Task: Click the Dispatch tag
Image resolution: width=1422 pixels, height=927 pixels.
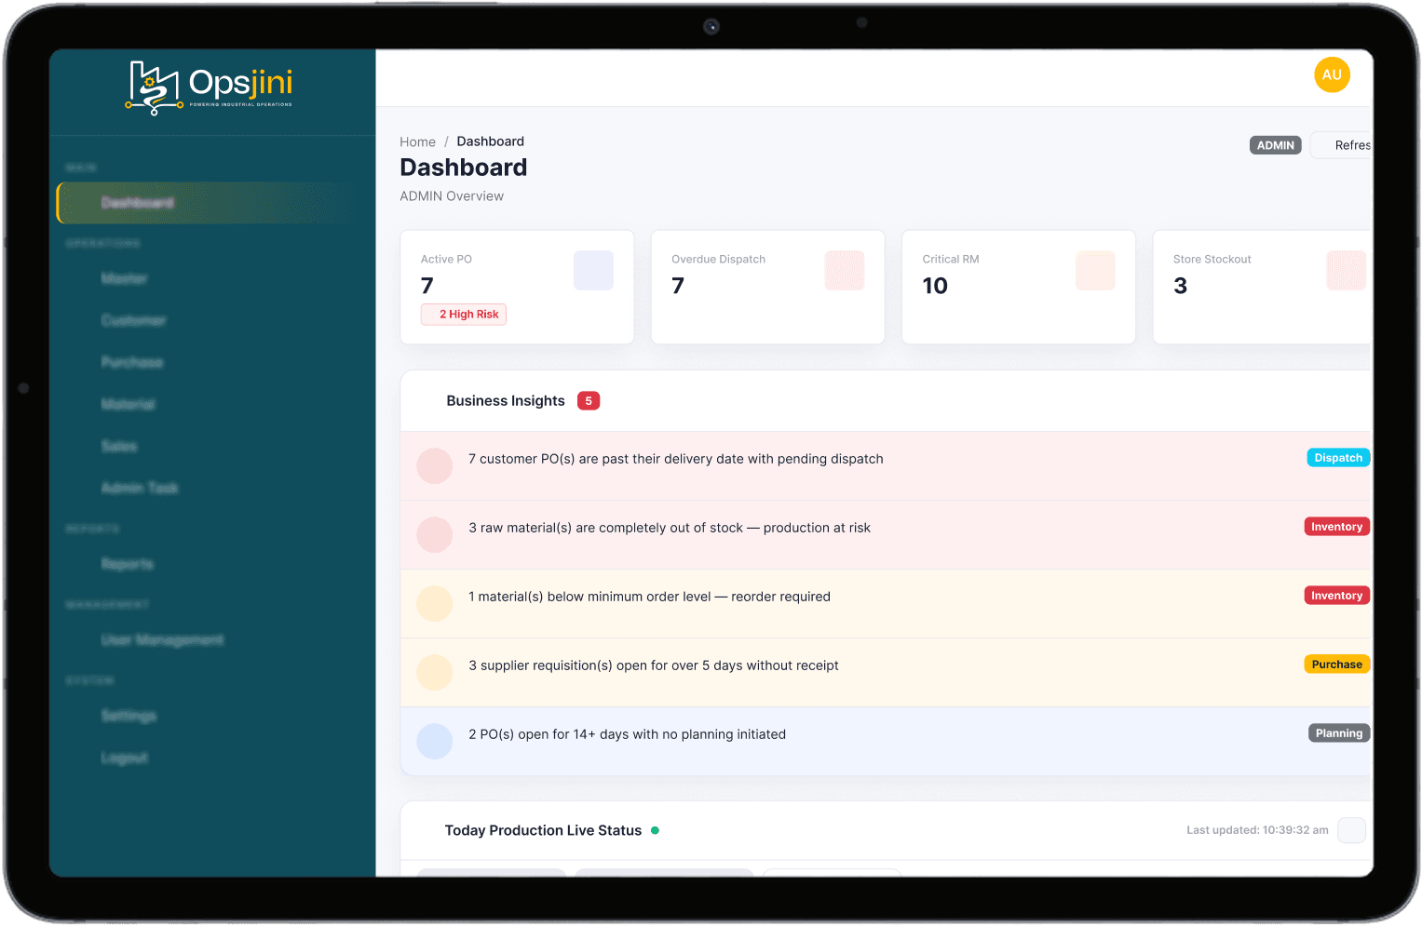Action: (x=1338, y=458)
